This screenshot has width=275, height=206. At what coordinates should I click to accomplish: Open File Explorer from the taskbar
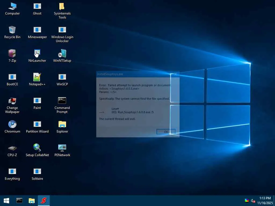tap(32, 201)
